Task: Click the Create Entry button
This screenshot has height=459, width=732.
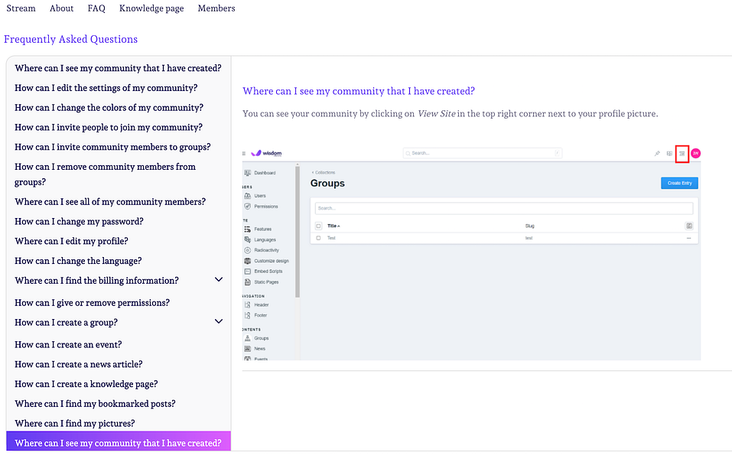Action: tap(679, 183)
